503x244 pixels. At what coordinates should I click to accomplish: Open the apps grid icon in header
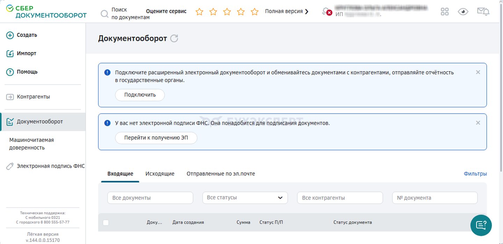coord(445,12)
